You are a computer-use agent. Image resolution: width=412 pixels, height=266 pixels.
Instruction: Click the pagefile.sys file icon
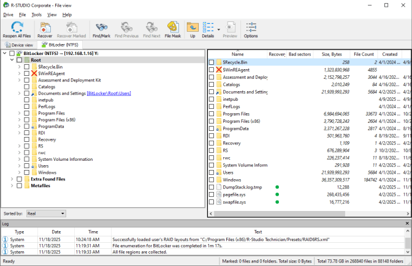219,194
